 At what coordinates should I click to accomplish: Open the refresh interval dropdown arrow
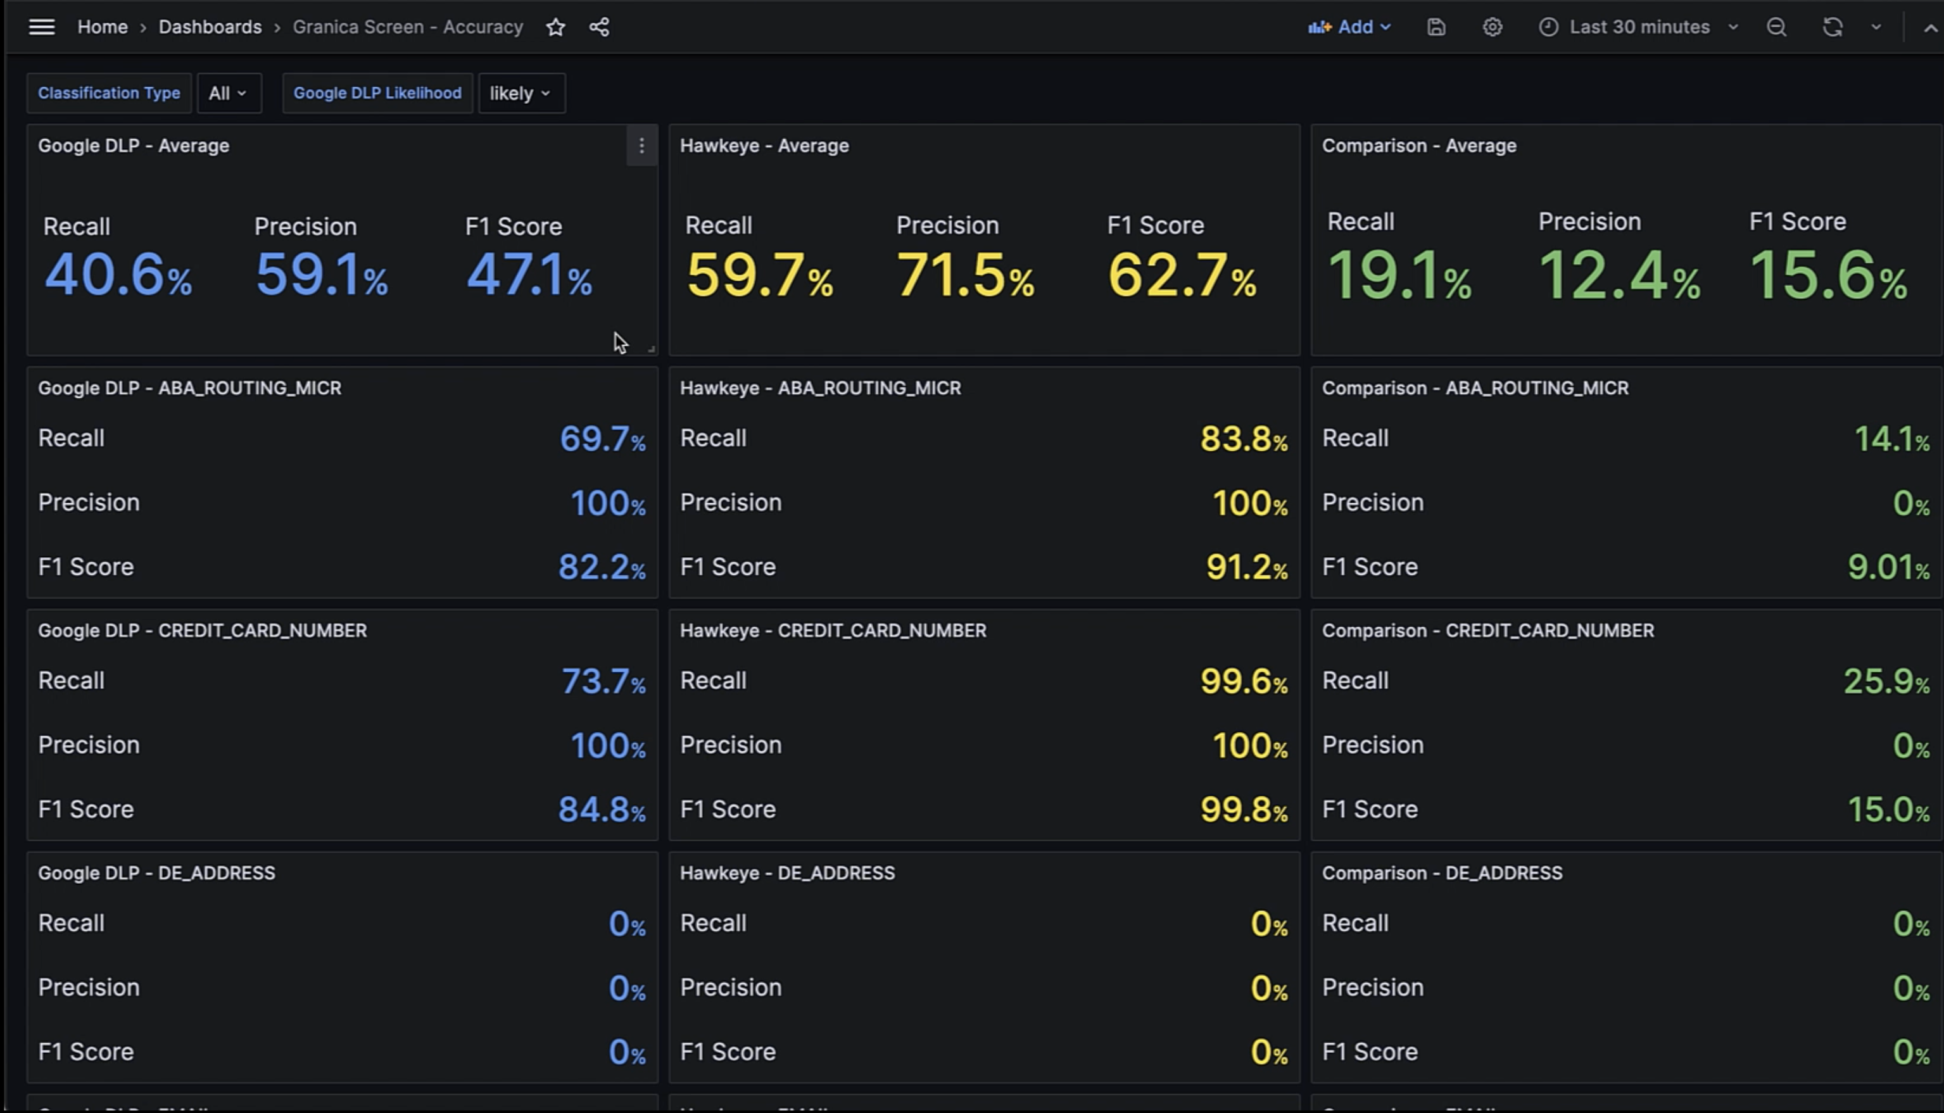(1876, 27)
